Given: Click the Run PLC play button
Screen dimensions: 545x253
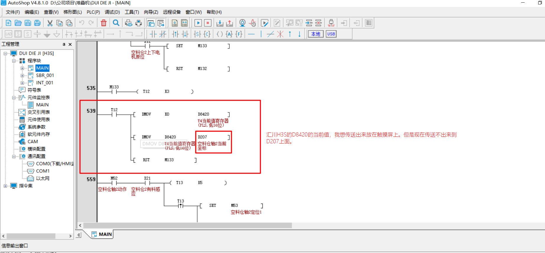Looking at the screenshot, I should pyautogui.click(x=198, y=23).
